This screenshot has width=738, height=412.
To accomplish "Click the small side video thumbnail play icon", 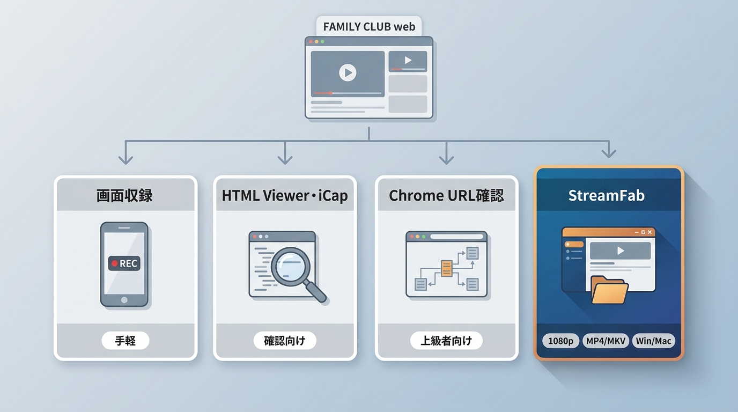I will (x=408, y=61).
